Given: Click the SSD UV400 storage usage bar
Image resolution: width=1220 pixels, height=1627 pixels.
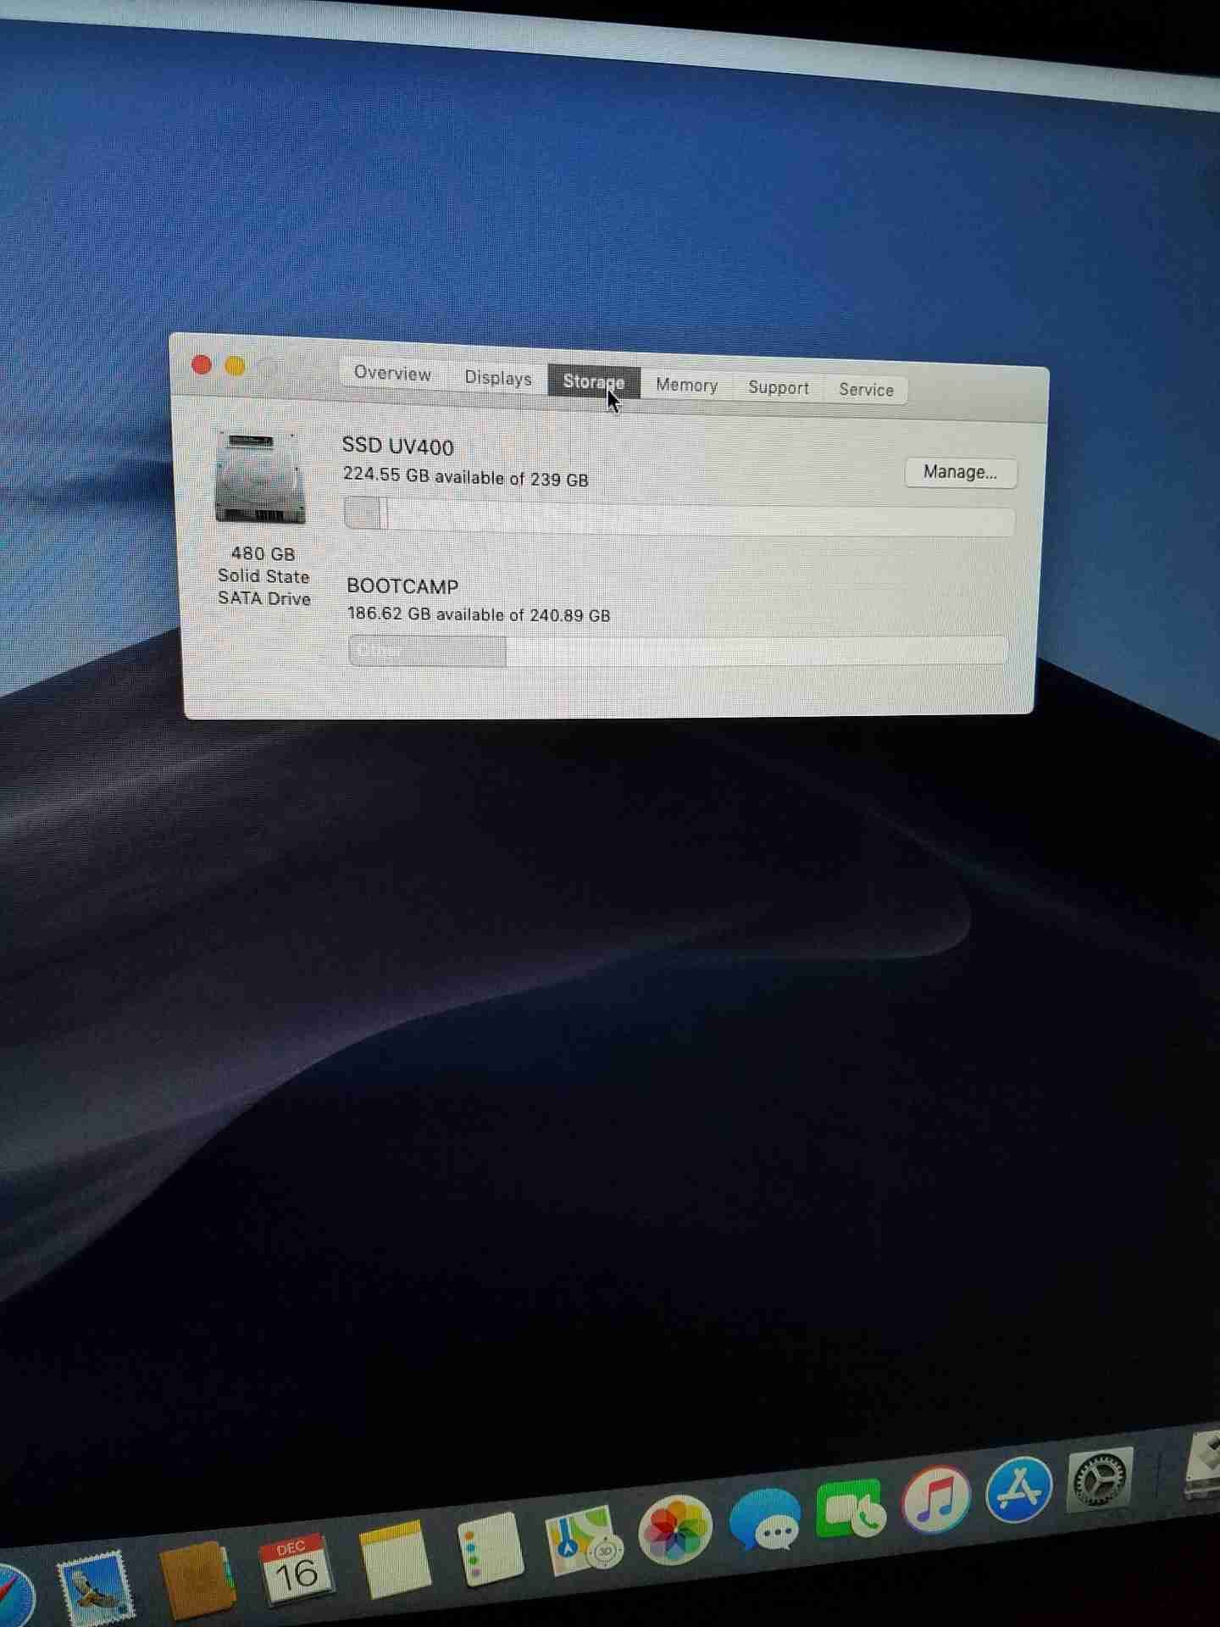Looking at the screenshot, I should tap(679, 517).
